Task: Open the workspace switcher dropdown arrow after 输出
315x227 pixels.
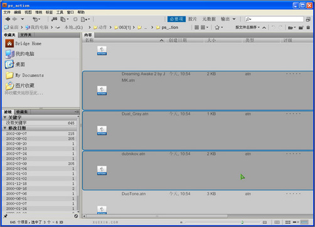Action: [234, 19]
